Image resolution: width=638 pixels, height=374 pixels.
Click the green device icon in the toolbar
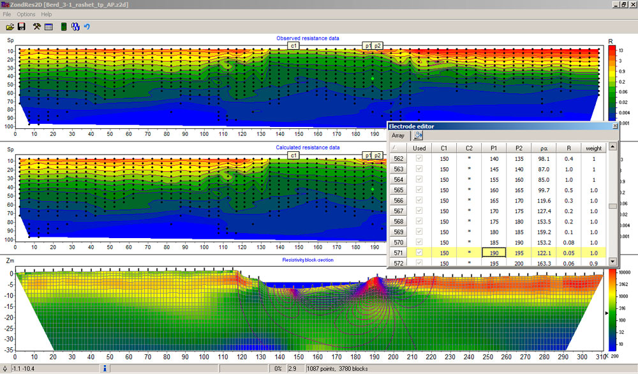coord(63,27)
